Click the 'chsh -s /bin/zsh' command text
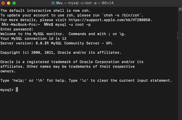This screenshot has height=120, width=182. (x=121, y=15)
